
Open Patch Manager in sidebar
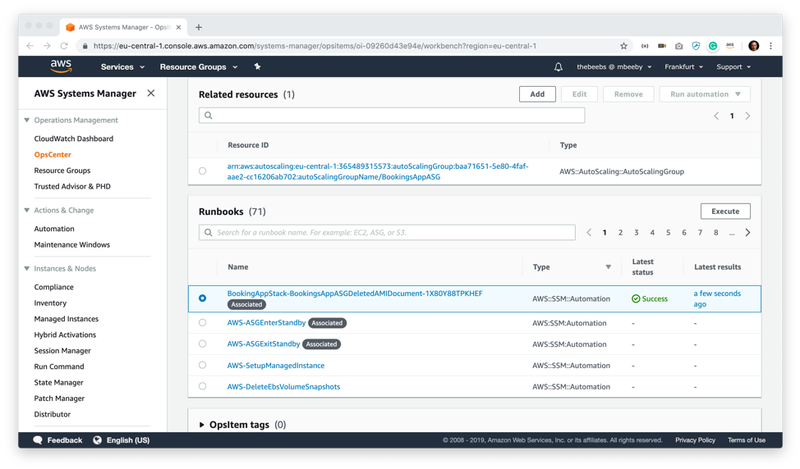tap(59, 398)
